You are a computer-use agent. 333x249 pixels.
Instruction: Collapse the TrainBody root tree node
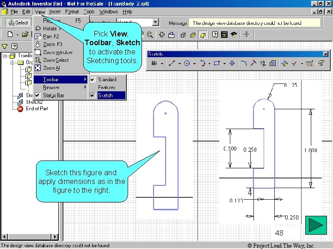[5, 56]
